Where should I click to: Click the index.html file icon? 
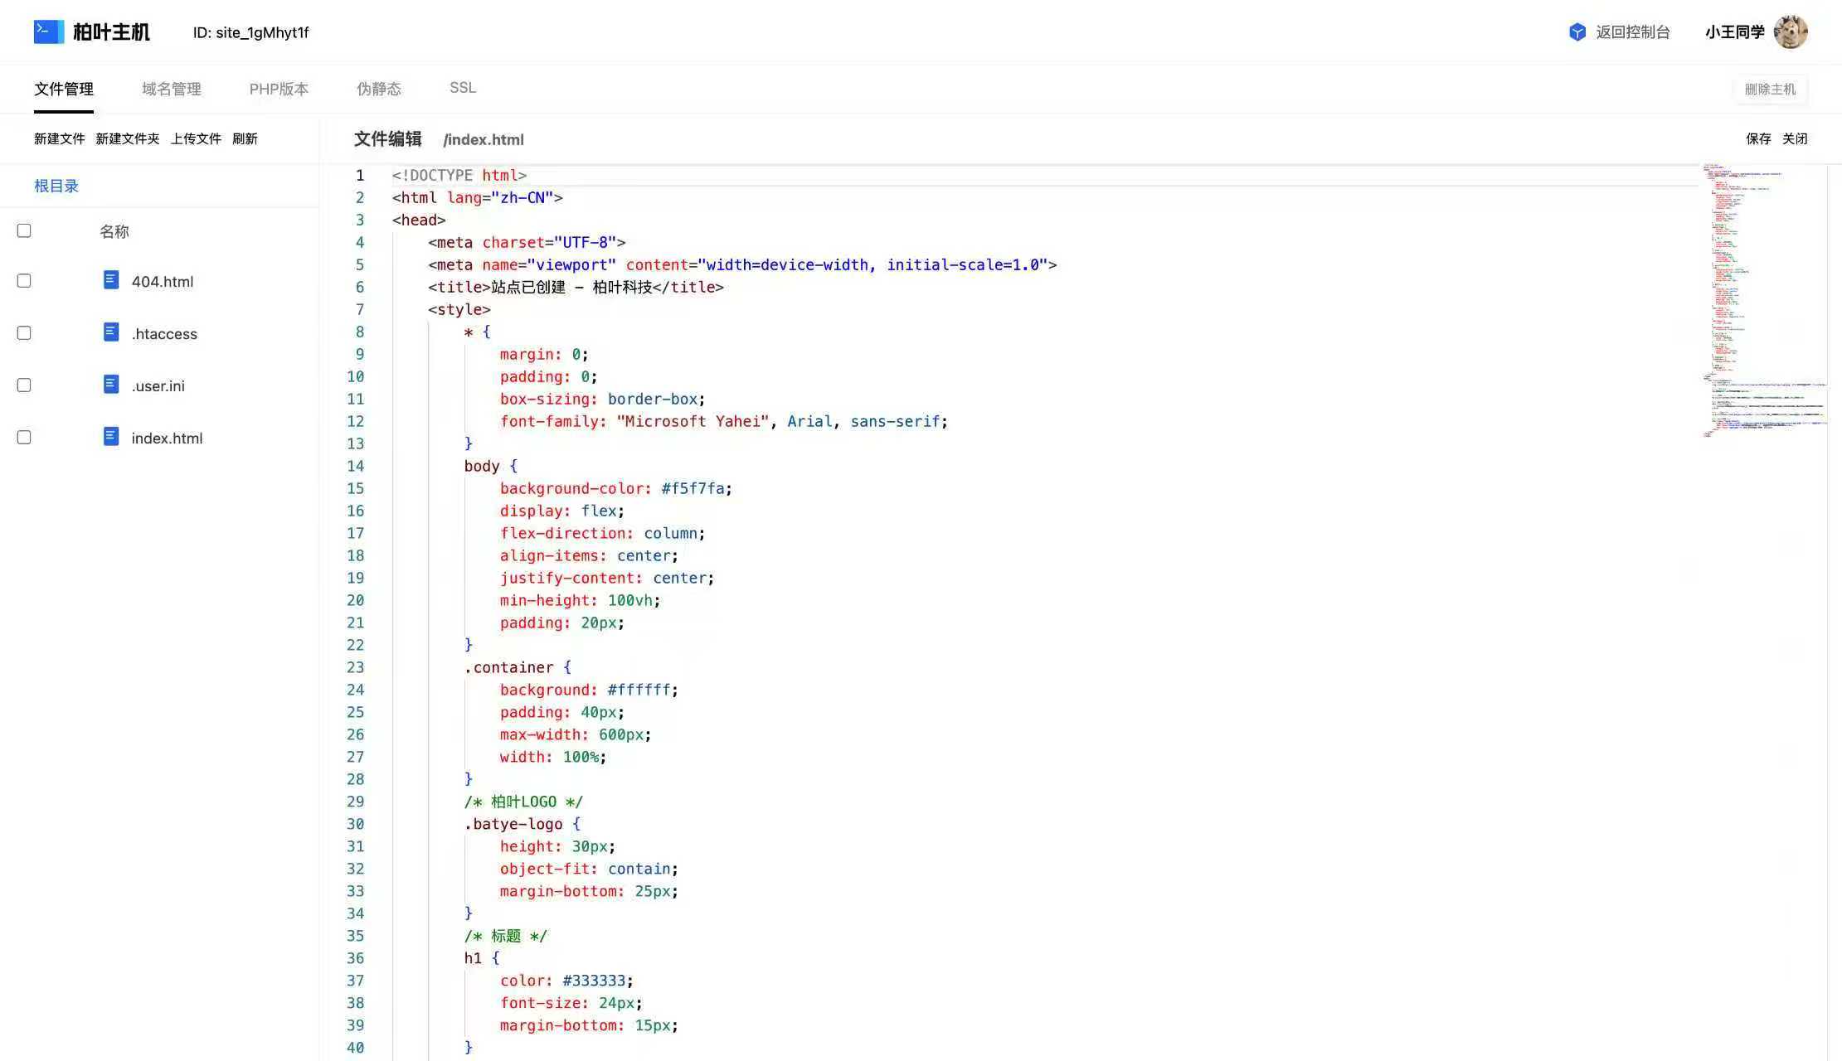coord(110,438)
